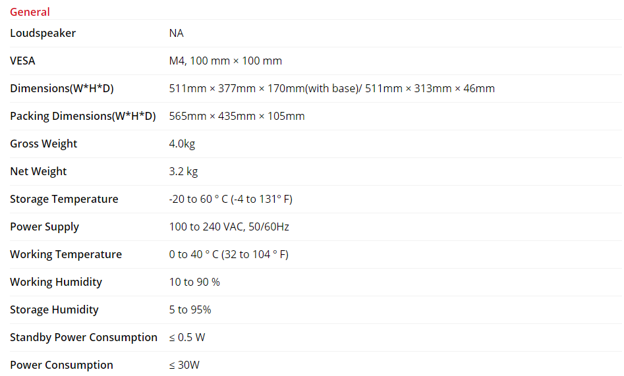Click the Packing Dimensions(W*H*D) label
This screenshot has height=376, width=624.
pyautogui.click(x=83, y=116)
